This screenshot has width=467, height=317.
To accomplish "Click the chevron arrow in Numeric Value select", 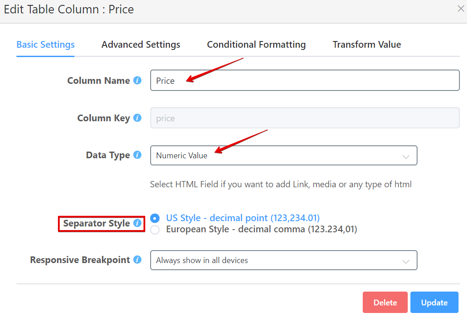I will pos(406,156).
